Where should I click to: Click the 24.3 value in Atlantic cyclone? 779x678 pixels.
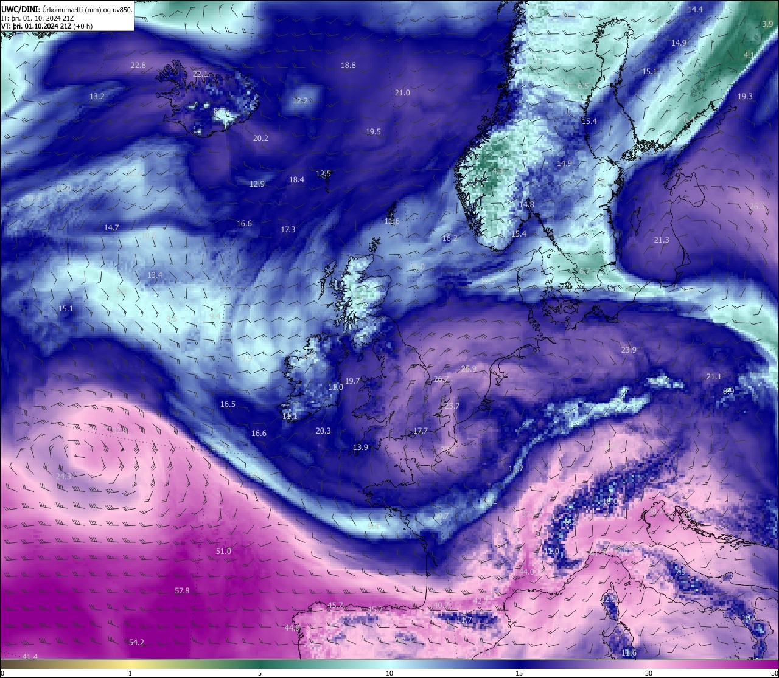pos(63,476)
